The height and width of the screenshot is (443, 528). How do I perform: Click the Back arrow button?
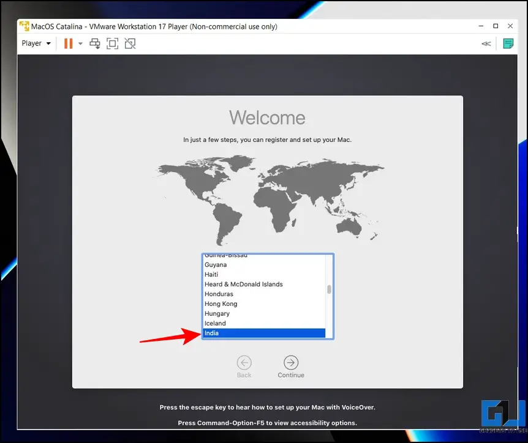pyautogui.click(x=244, y=362)
